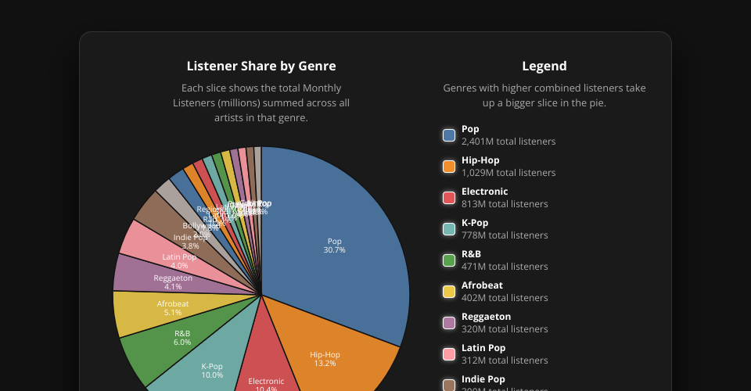The width and height of the screenshot is (751, 391).
Task: Select the red Electronic legend swatch
Action: tap(449, 198)
